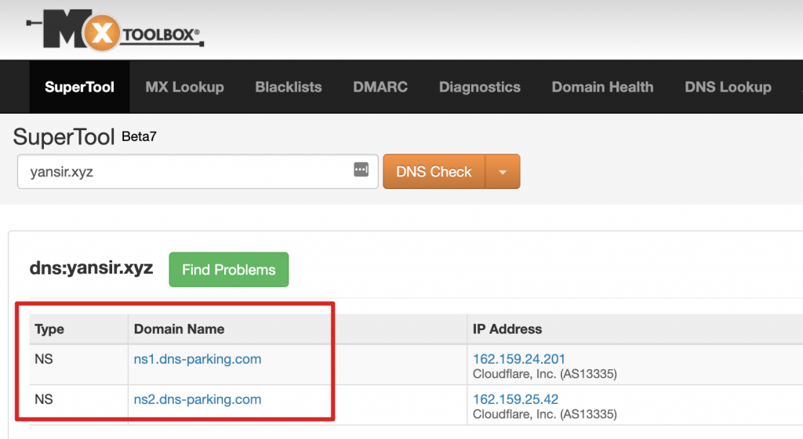
Task: Open the Diagnostics tab
Action: click(479, 87)
